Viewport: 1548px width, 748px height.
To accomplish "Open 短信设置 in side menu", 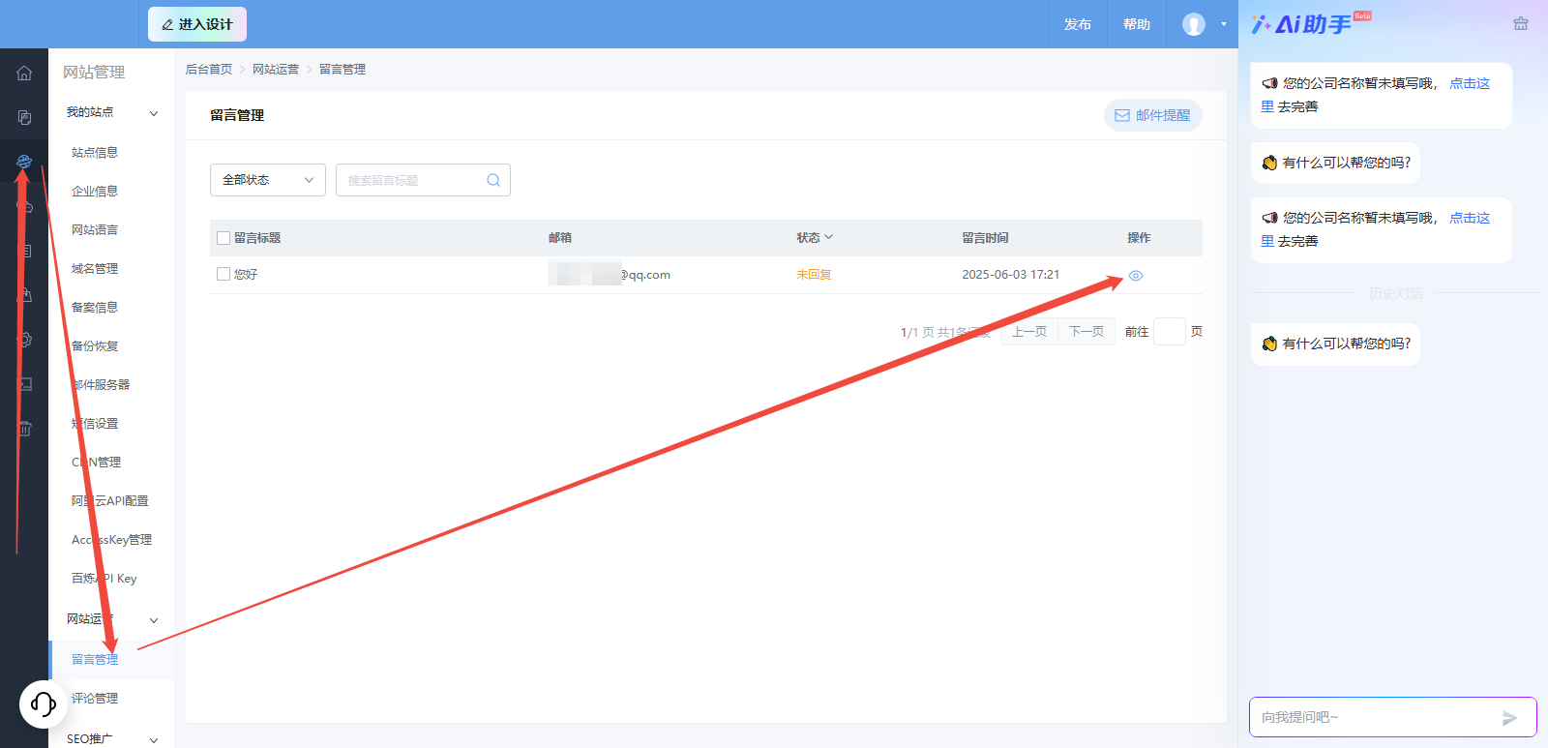I will click(95, 424).
